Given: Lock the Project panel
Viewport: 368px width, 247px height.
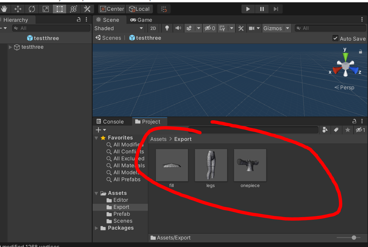Looking at the screenshot, I should pyautogui.click(x=354, y=121).
